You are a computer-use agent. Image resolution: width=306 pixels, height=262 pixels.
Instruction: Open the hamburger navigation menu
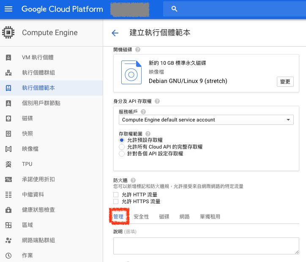[x=8, y=9]
